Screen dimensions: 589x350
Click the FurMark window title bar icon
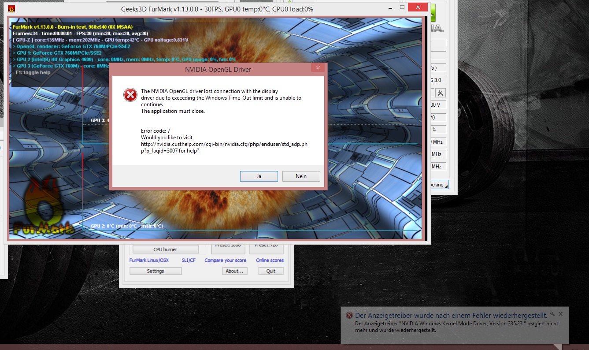tap(12, 8)
